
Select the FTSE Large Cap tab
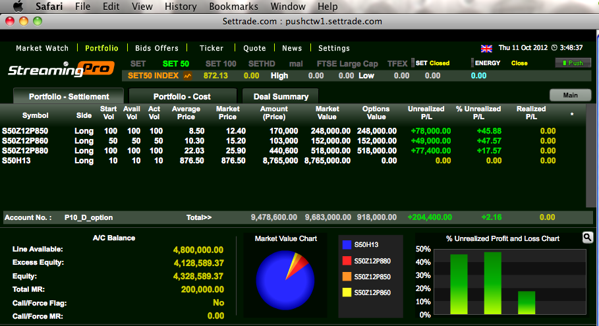pyautogui.click(x=347, y=64)
